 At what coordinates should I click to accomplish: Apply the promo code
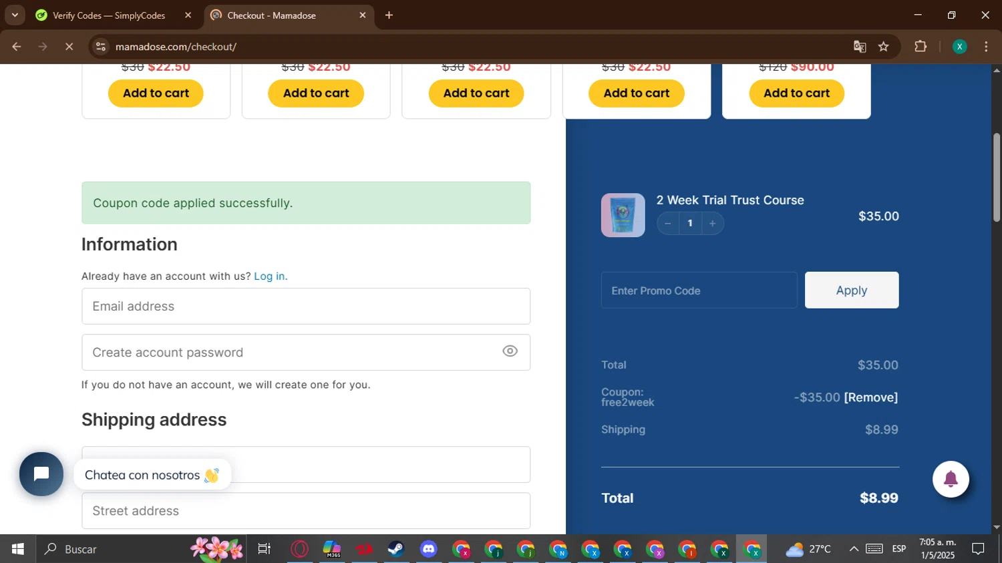pos(852,290)
